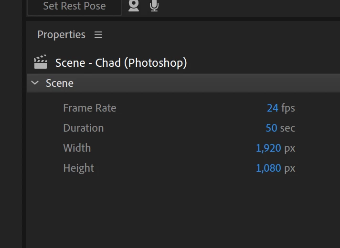
Task: Click the Height label
Action: [78, 168]
